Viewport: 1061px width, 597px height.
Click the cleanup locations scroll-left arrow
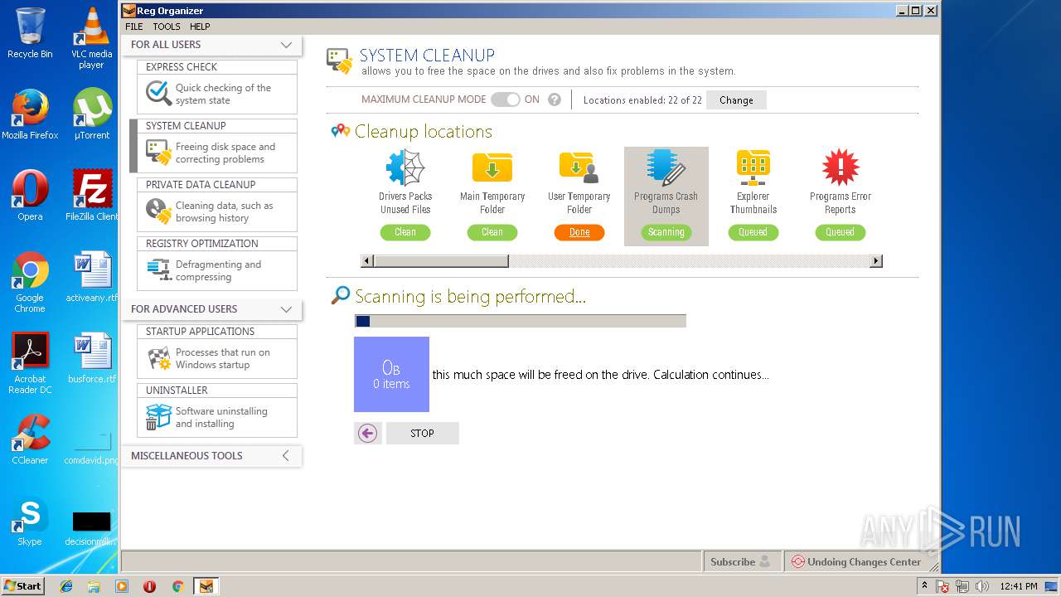(x=367, y=261)
